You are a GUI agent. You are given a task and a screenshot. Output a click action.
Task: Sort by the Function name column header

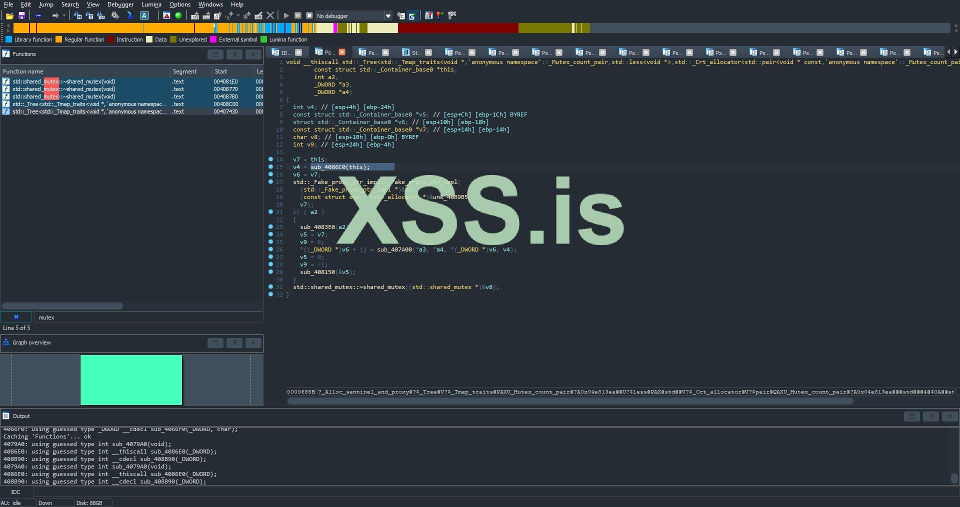[85, 71]
